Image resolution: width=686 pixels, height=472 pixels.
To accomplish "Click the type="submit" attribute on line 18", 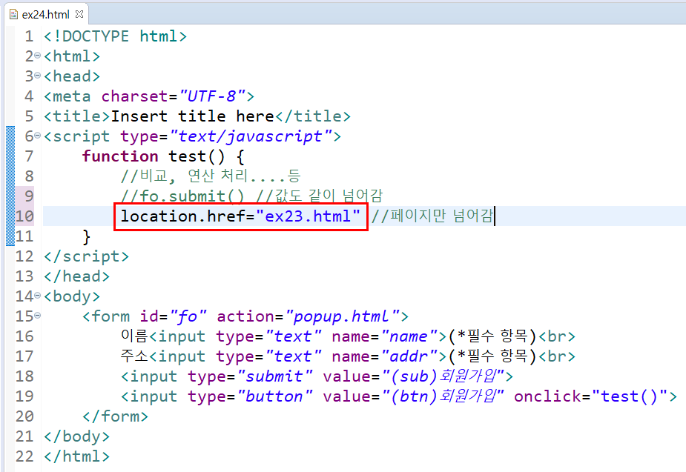I will coord(250,376).
